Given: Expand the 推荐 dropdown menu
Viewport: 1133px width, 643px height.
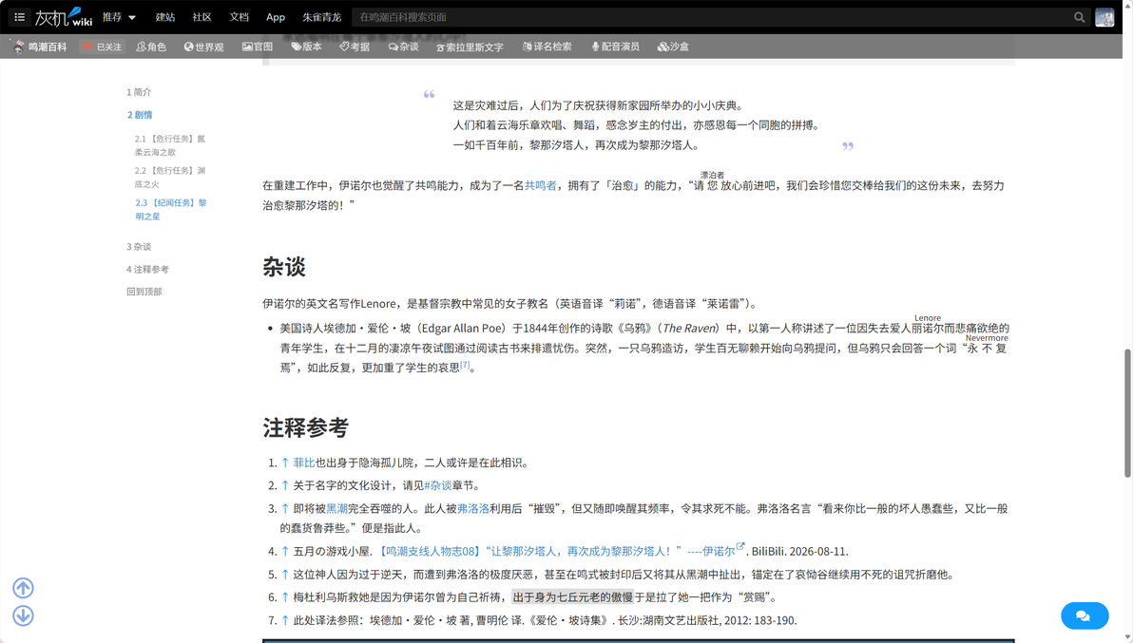Looking at the screenshot, I should pyautogui.click(x=119, y=16).
